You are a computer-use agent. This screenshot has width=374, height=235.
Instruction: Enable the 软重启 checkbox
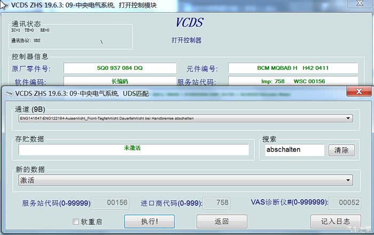pyautogui.click(x=76, y=221)
